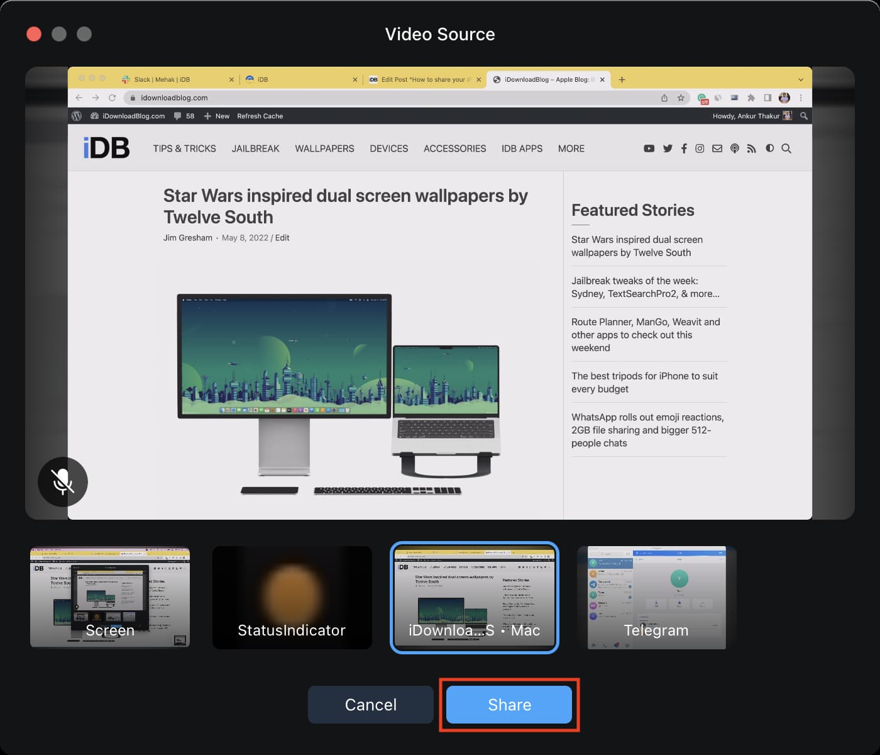Open WhatsApp emoji reactions story

point(647,430)
